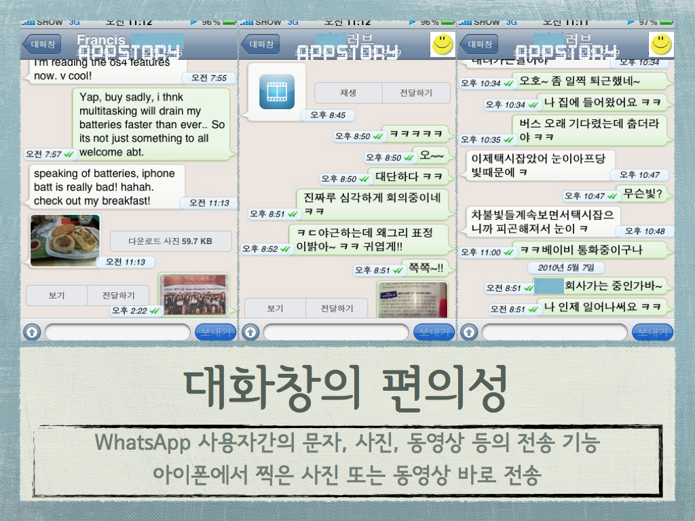
Task: Select message '이제택시잡았어 눈이아프당'
Action: click(x=538, y=166)
